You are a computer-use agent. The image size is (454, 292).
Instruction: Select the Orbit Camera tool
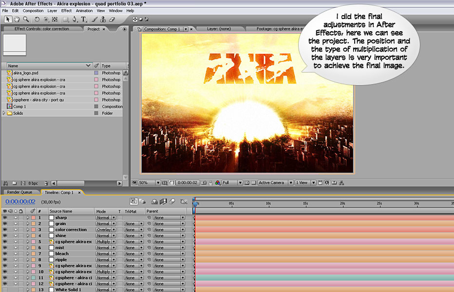pyautogui.click(x=46, y=19)
